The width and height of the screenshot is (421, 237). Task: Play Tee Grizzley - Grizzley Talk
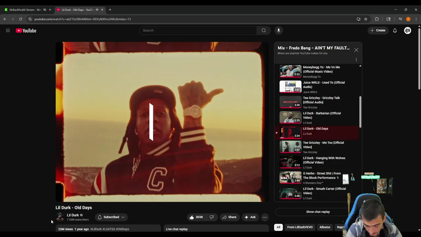coord(316,103)
